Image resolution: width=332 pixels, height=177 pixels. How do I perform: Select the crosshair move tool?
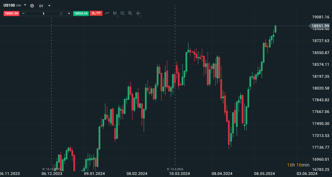tap(138, 13)
